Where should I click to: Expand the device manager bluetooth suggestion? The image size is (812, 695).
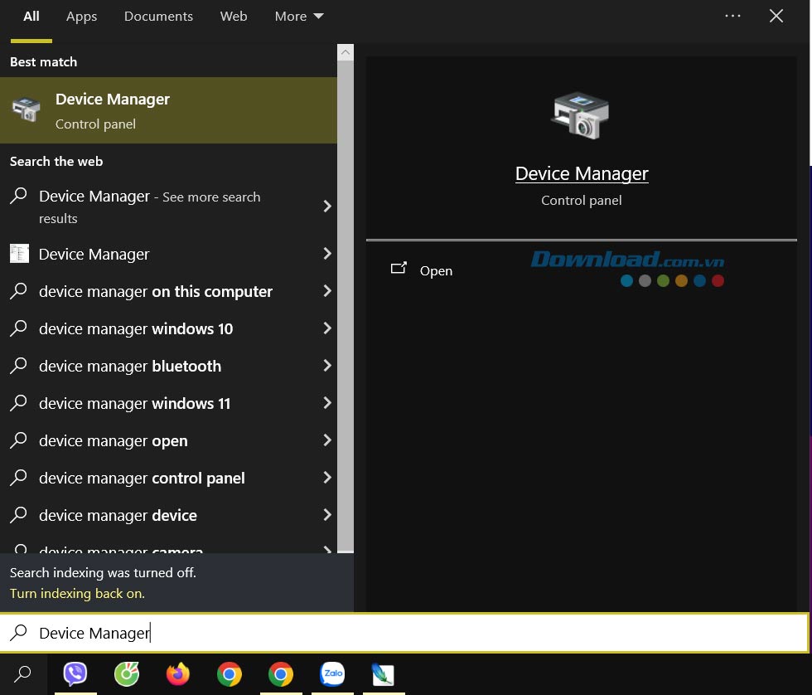(x=130, y=366)
